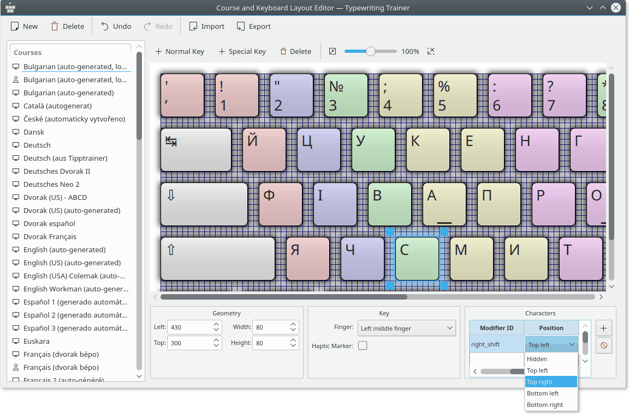The height and width of the screenshot is (414, 629).
Task: Delete the selected key in editor toolbar
Action: [x=295, y=51]
